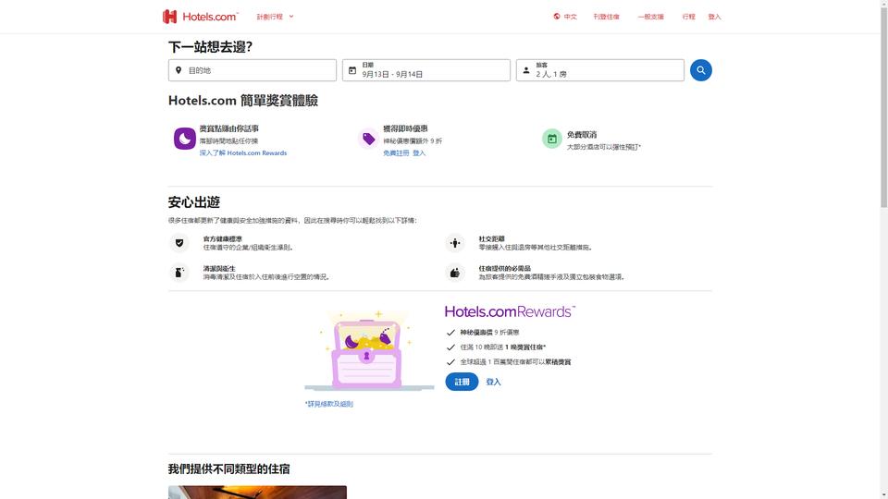Open the 中文 language selector

pyautogui.click(x=565, y=17)
